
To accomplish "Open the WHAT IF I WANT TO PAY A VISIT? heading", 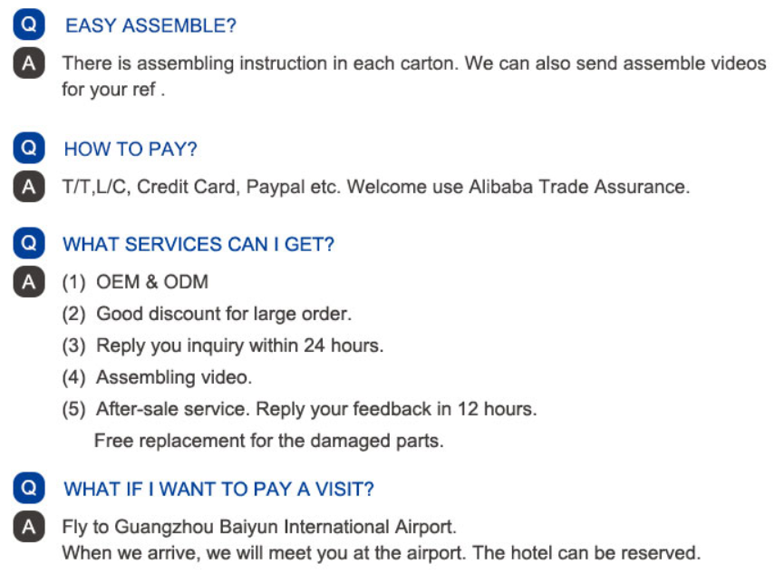I will pyautogui.click(x=218, y=490).
